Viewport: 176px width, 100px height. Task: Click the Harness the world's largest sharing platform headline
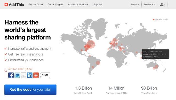[28, 30]
